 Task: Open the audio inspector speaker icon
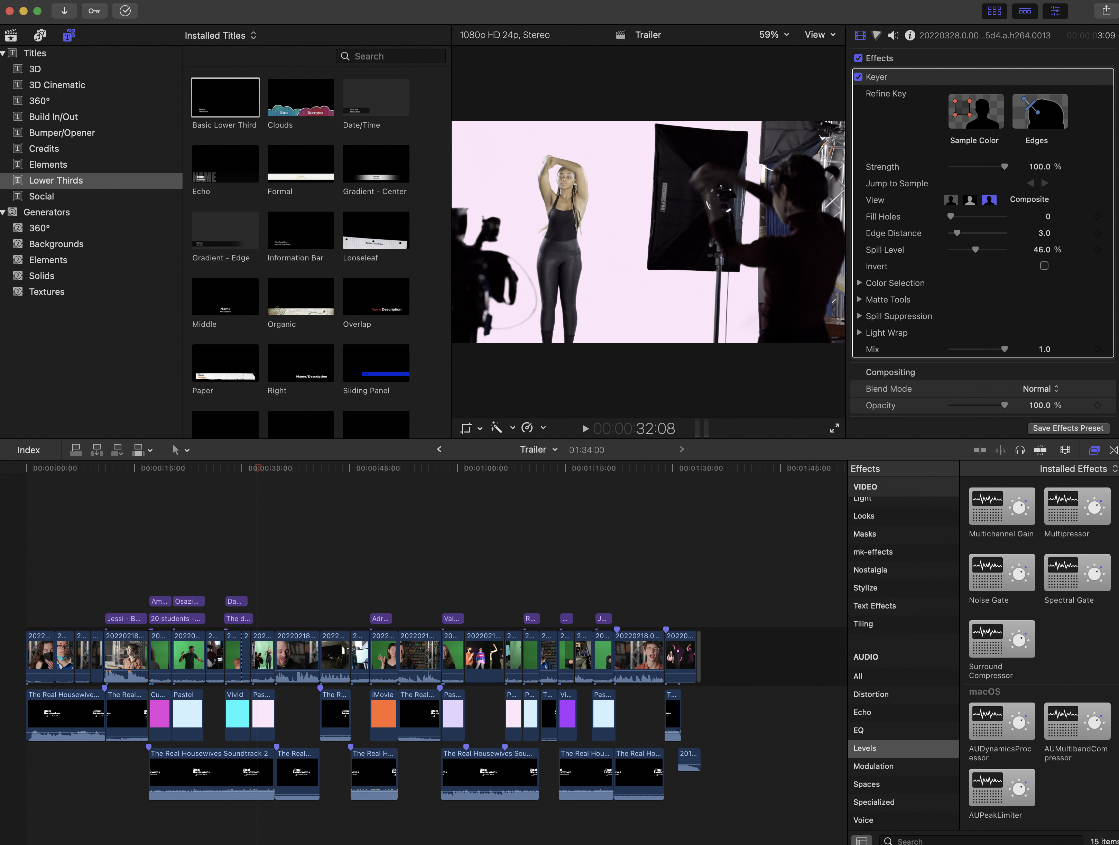click(x=893, y=35)
